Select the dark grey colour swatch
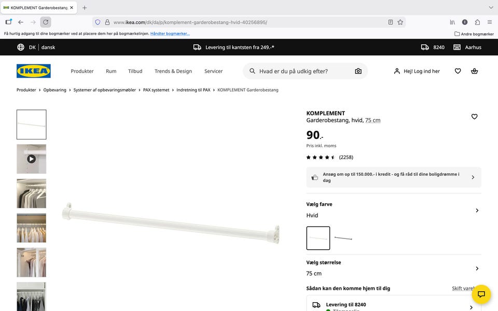 (343, 238)
